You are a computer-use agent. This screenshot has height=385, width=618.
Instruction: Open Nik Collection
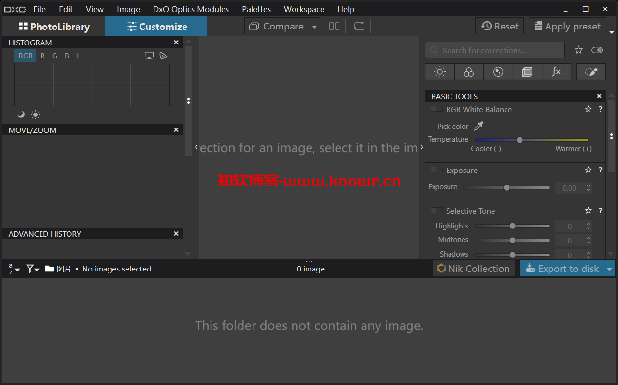[x=474, y=269]
